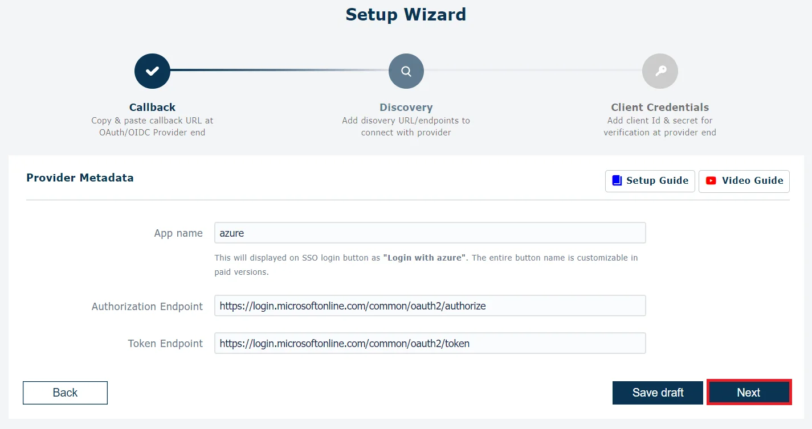Click into the Authorization Endpoint field
812x429 pixels.
pos(430,306)
